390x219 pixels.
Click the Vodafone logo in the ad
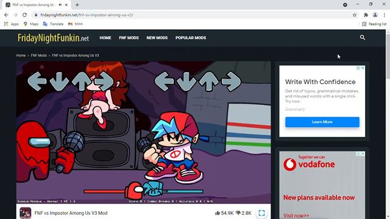click(x=309, y=164)
